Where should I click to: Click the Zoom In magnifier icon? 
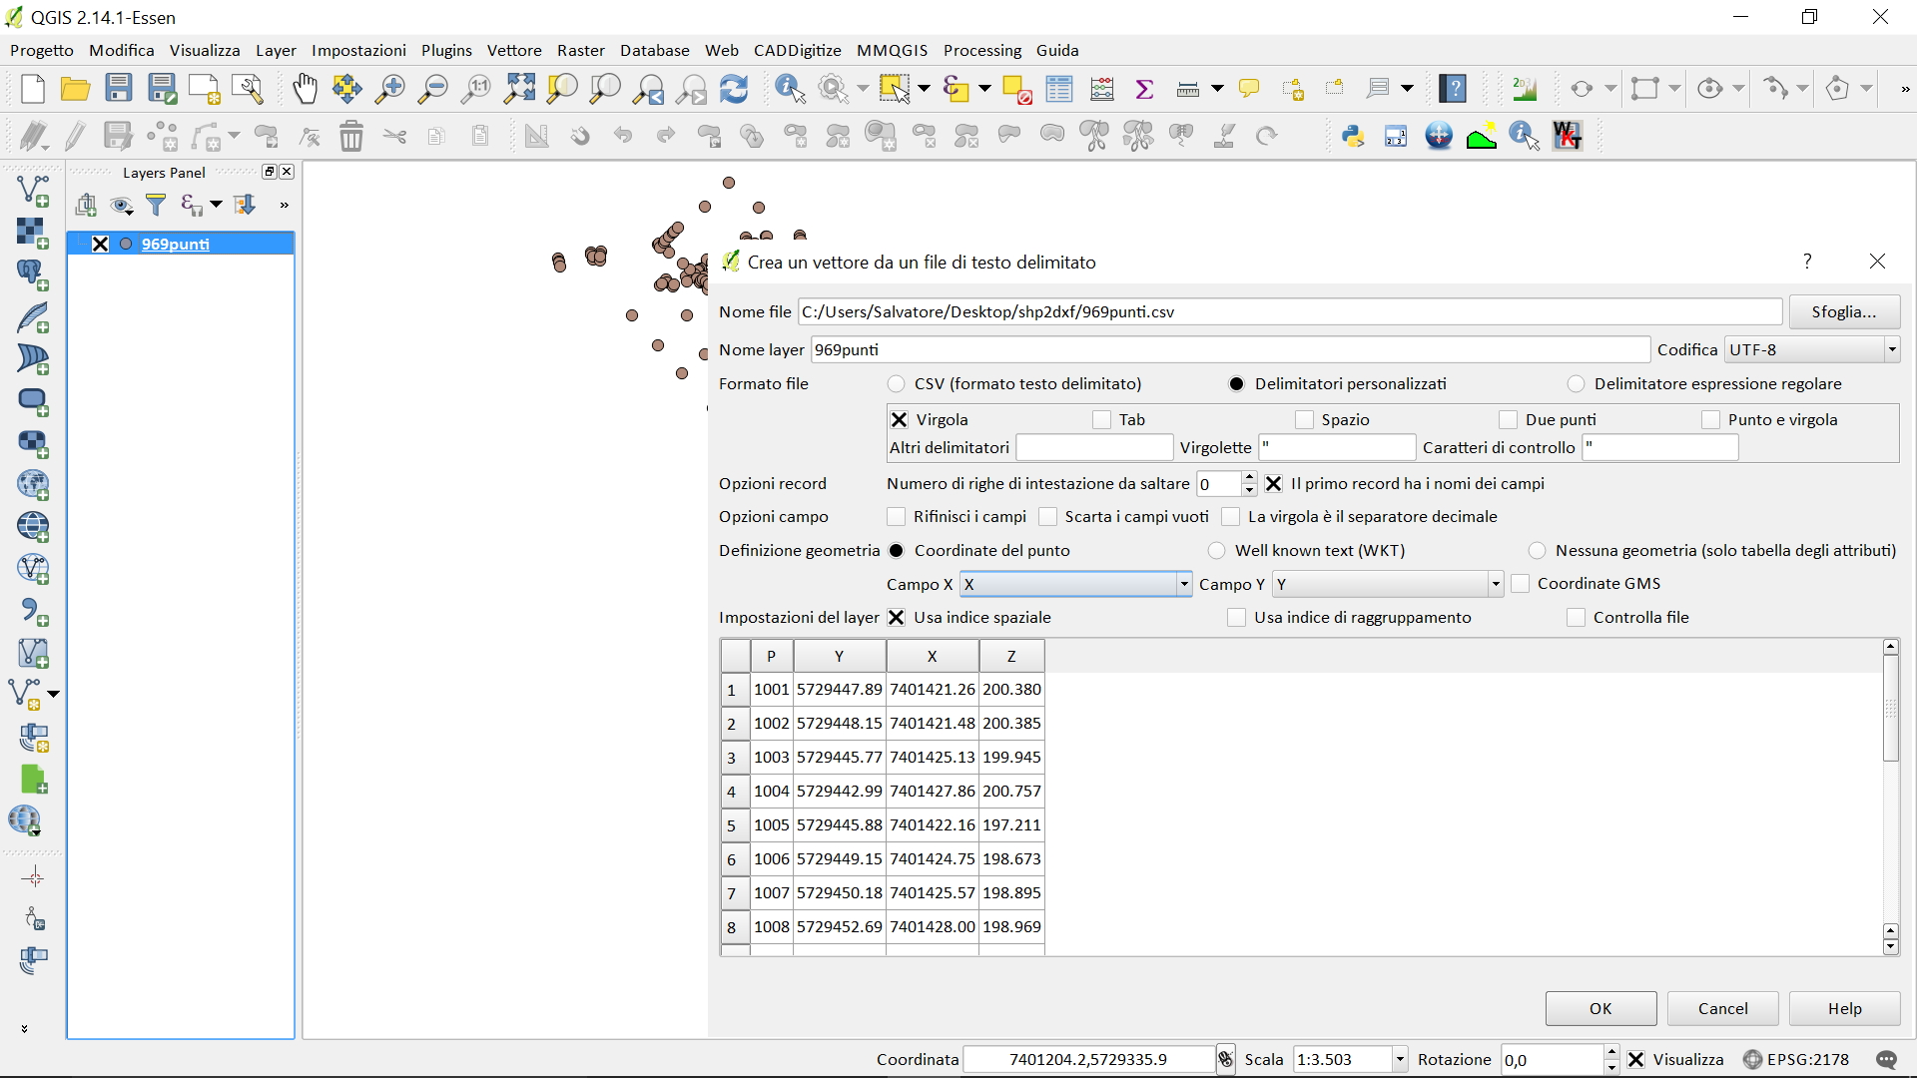tap(389, 89)
